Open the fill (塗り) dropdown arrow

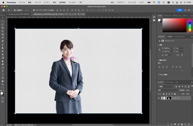point(192,94)
